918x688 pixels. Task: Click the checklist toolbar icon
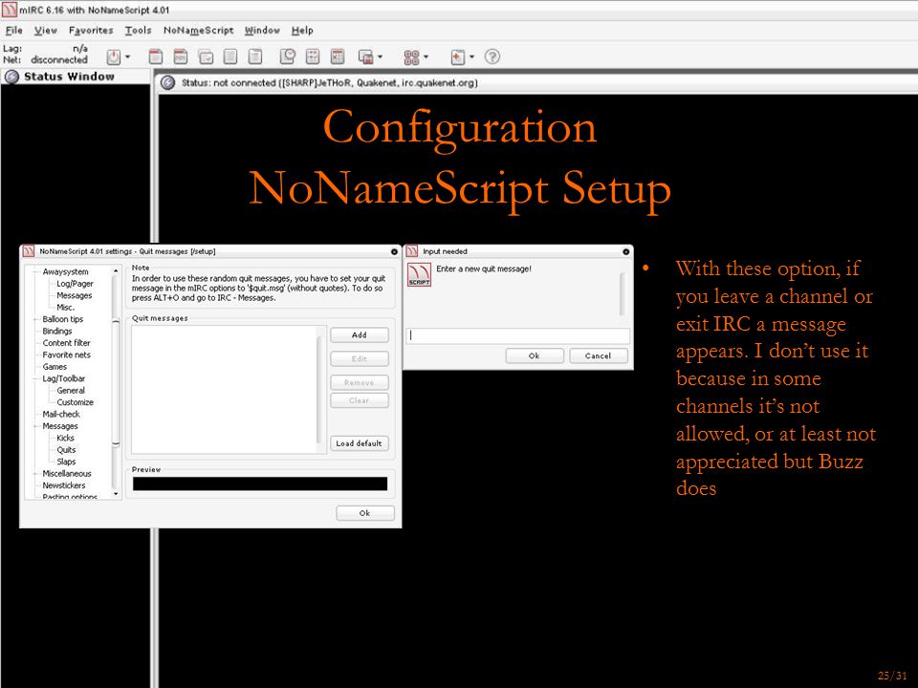(313, 56)
